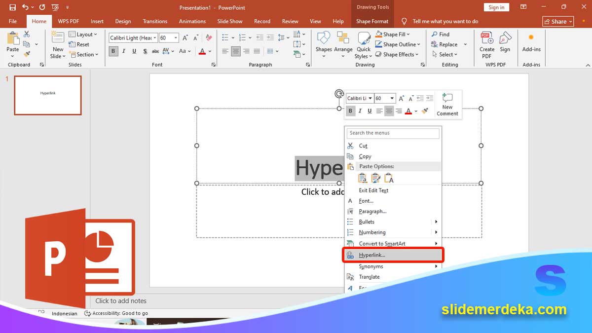Click the Sign in button
The image size is (592, 333).
click(x=496, y=7)
